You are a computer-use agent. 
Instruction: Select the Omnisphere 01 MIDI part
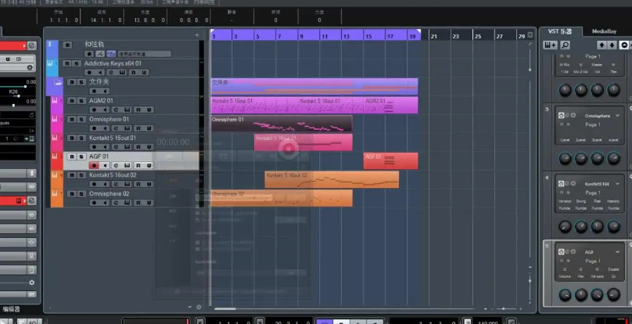tap(282, 124)
